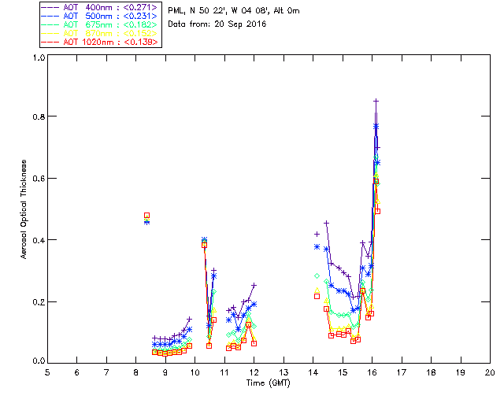Image resolution: width=504 pixels, height=403 pixels.
Task: Click the AOT 400nm legend entry
Action: click(x=100, y=7)
